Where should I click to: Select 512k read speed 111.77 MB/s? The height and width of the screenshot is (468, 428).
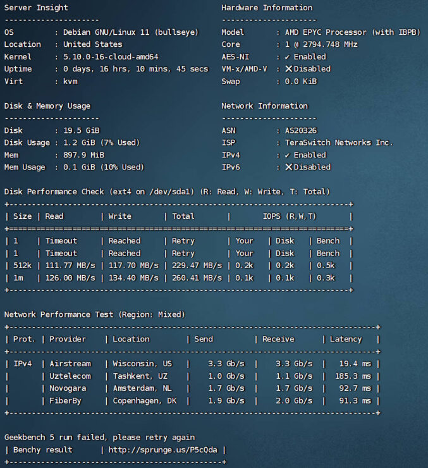click(x=70, y=266)
